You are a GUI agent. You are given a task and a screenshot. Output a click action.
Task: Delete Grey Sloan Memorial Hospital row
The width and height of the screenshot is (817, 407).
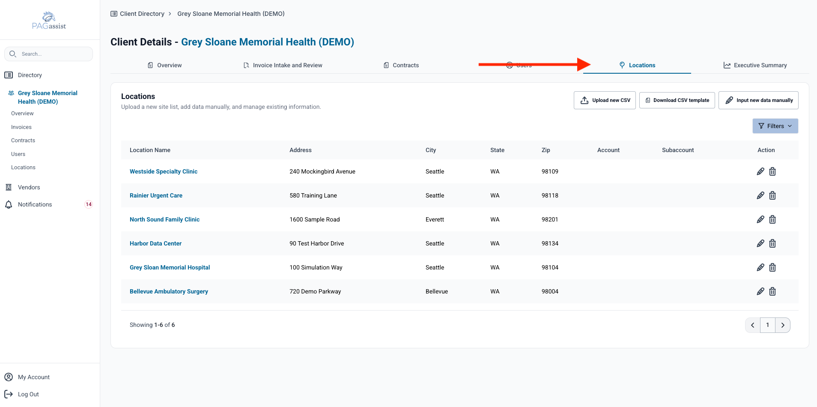(x=772, y=267)
